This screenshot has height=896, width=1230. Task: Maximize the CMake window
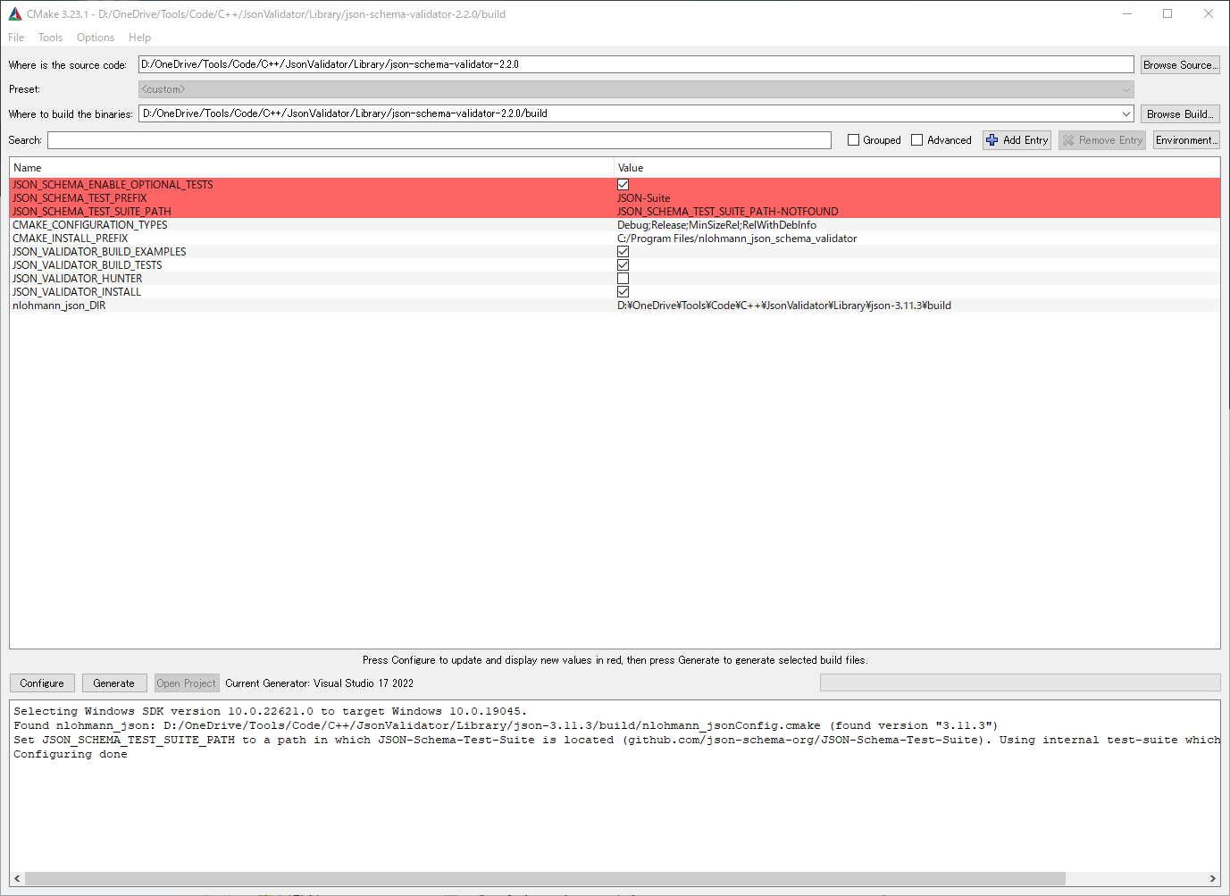[x=1167, y=13]
